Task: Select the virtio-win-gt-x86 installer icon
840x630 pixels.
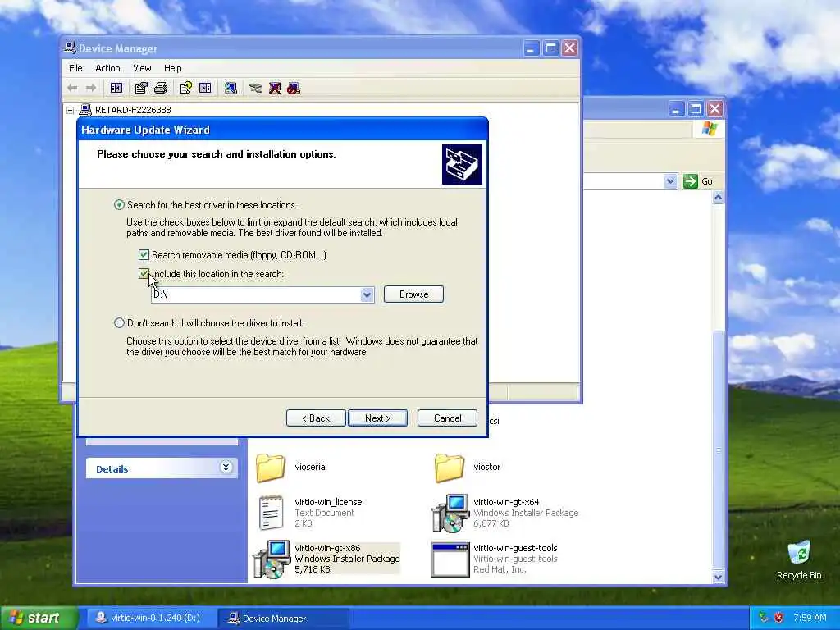Action: click(x=272, y=559)
